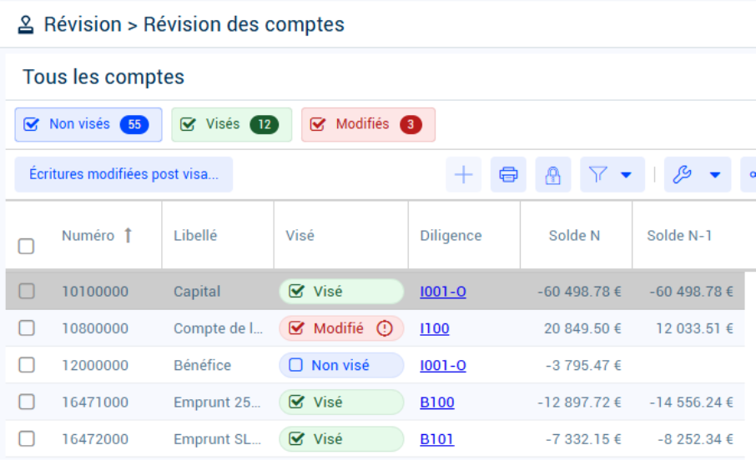Check the row checkbox for account 16471000

[x=27, y=402]
